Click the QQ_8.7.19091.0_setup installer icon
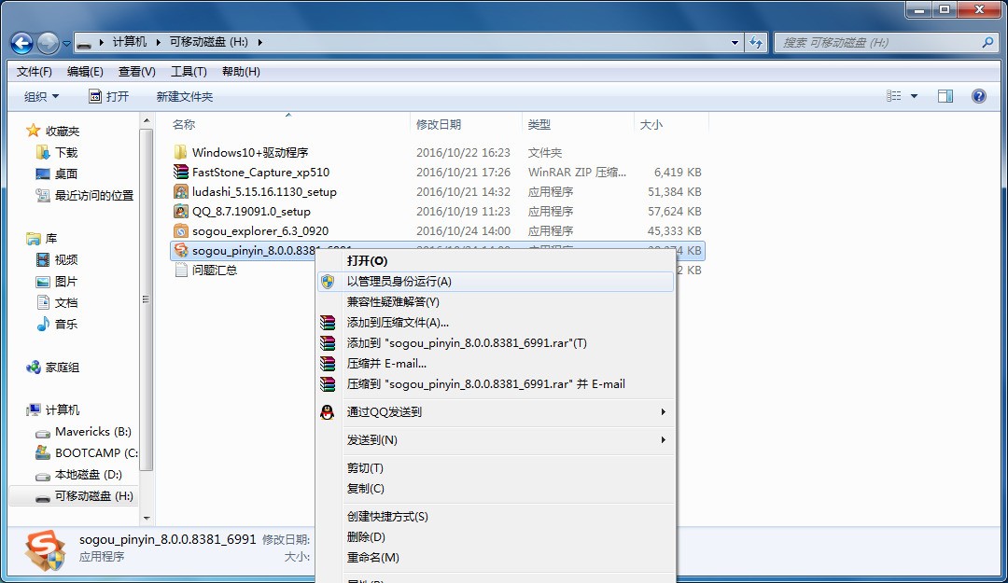 pos(181,212)
